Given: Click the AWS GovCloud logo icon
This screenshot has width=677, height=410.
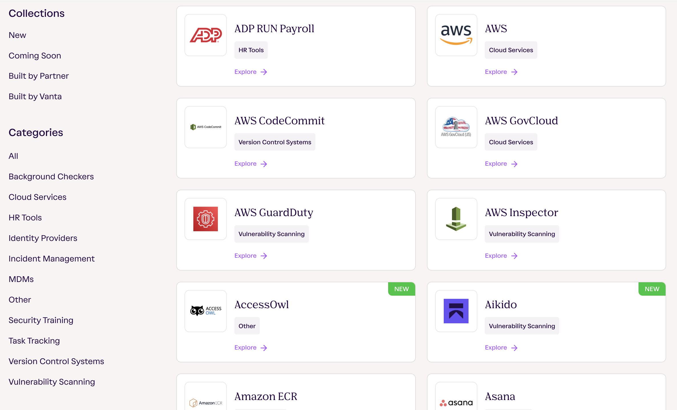Looking at the screenshot, I should click(x=456, y=127).
